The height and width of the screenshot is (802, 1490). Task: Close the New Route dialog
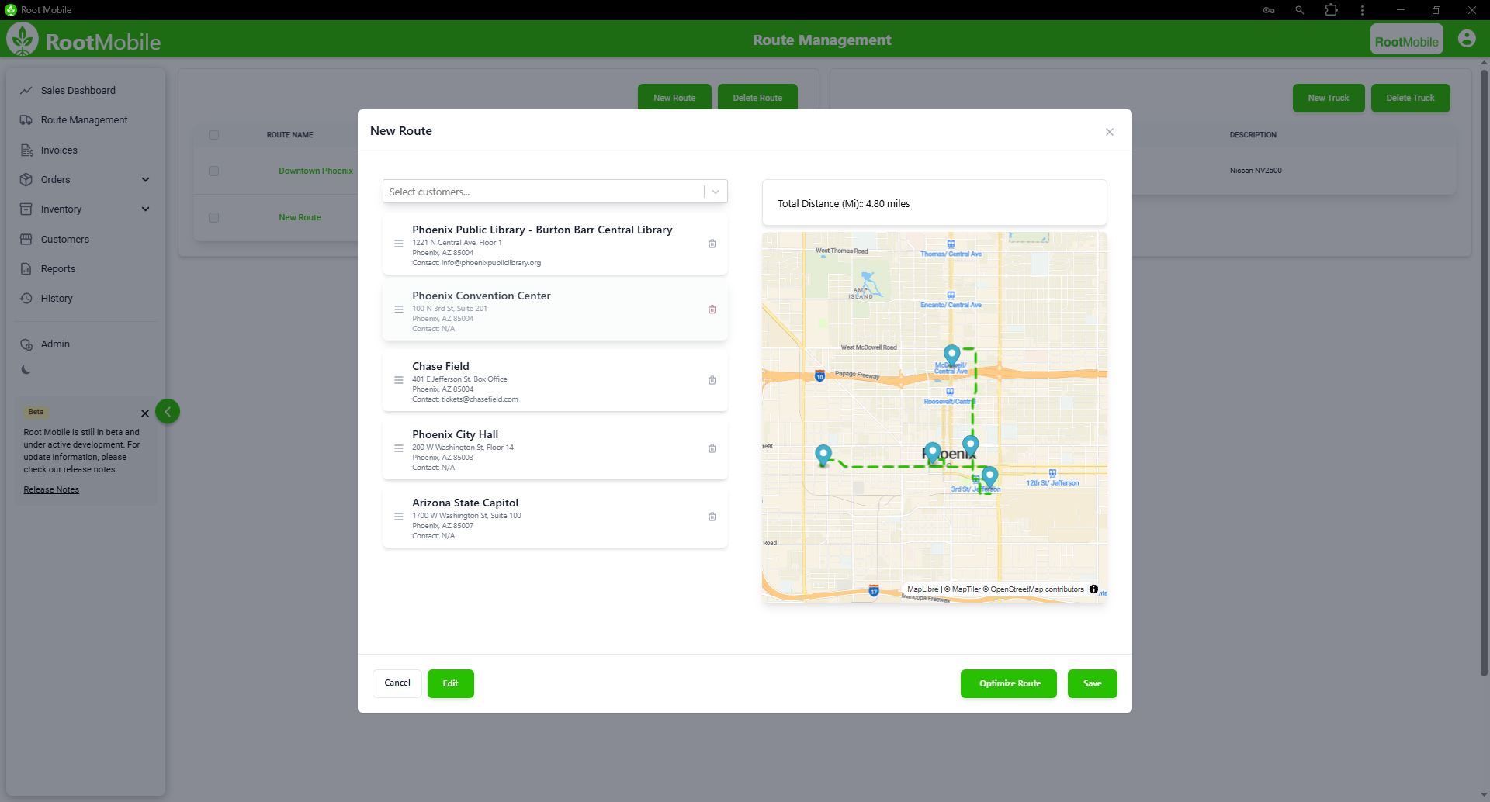coord(1110,132)
